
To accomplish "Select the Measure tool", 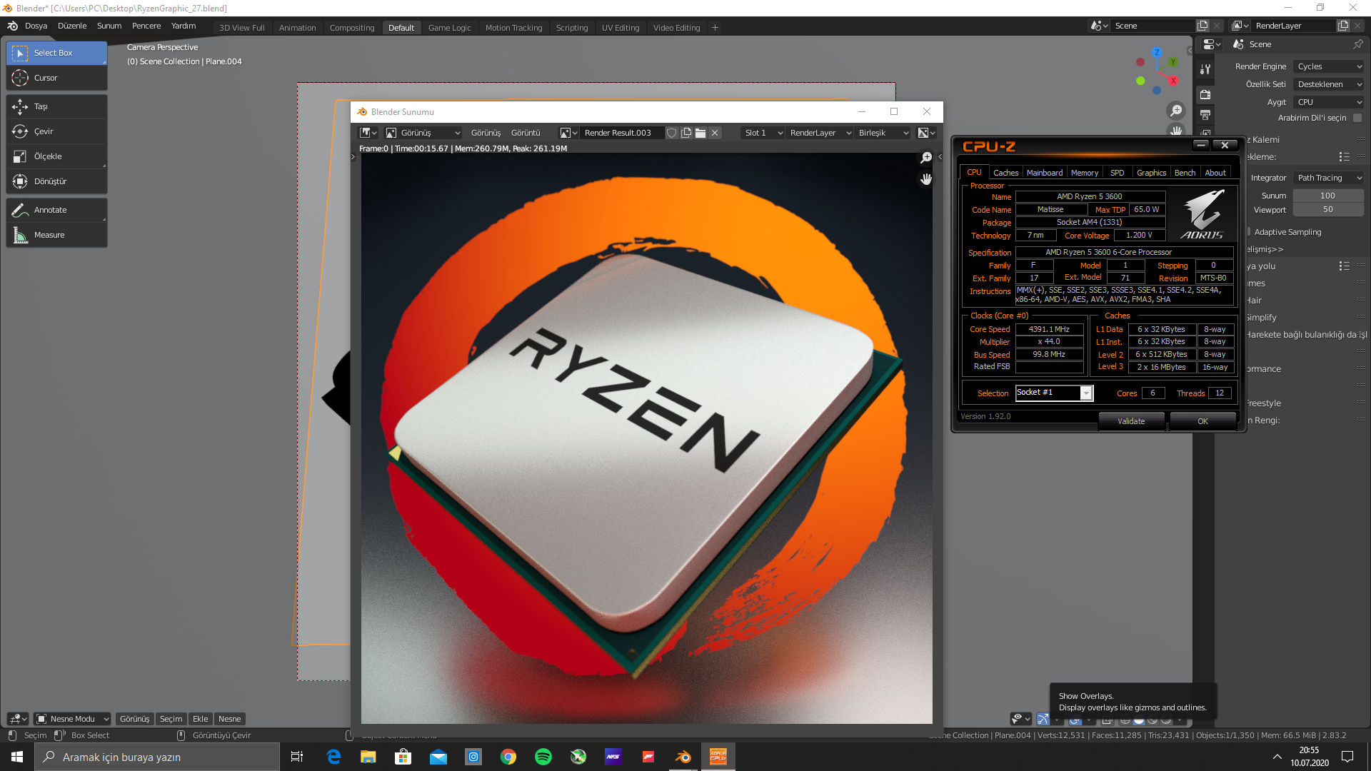I will point(56,235).
